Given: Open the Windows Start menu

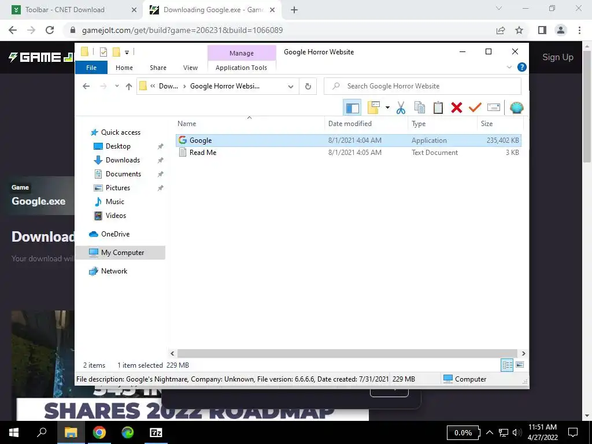Looking at the screenshot, I should (14, 432).
